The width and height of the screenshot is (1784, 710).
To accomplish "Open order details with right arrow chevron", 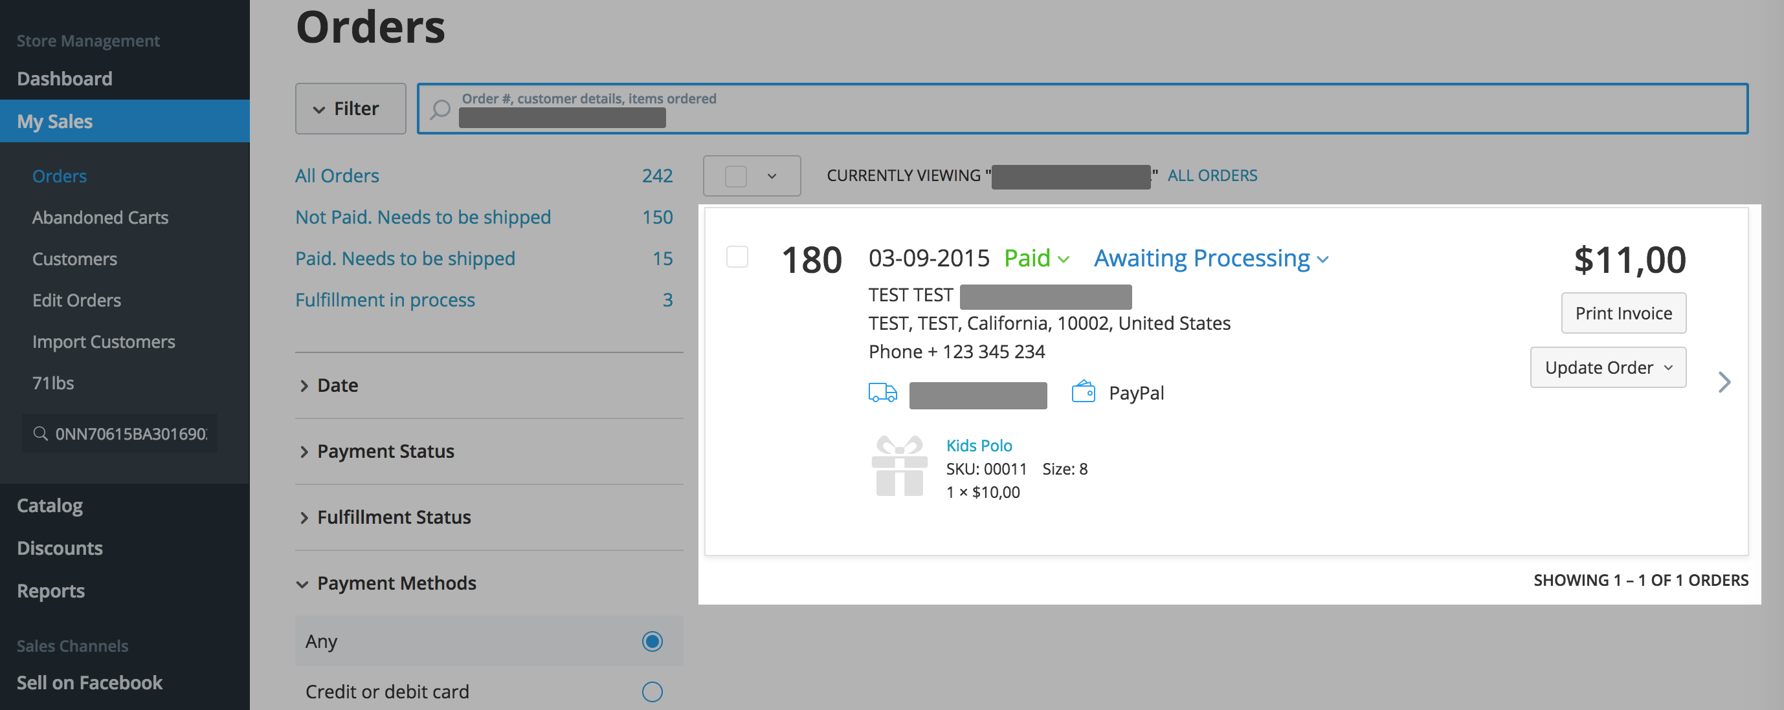I will coord(1724,382).
